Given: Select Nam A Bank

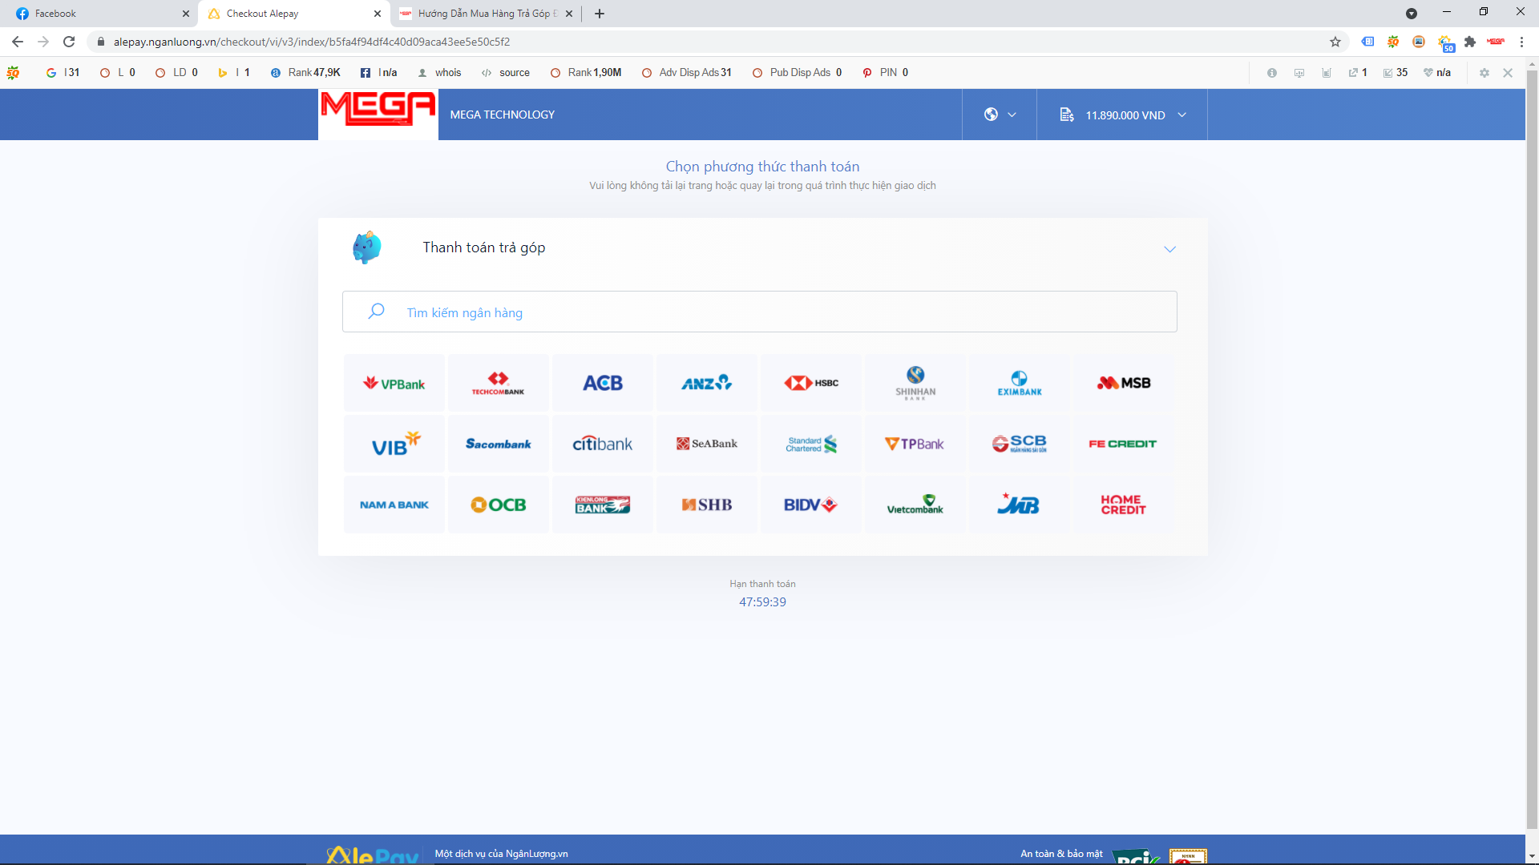Looking at the screenshot, I should [394, 505].
